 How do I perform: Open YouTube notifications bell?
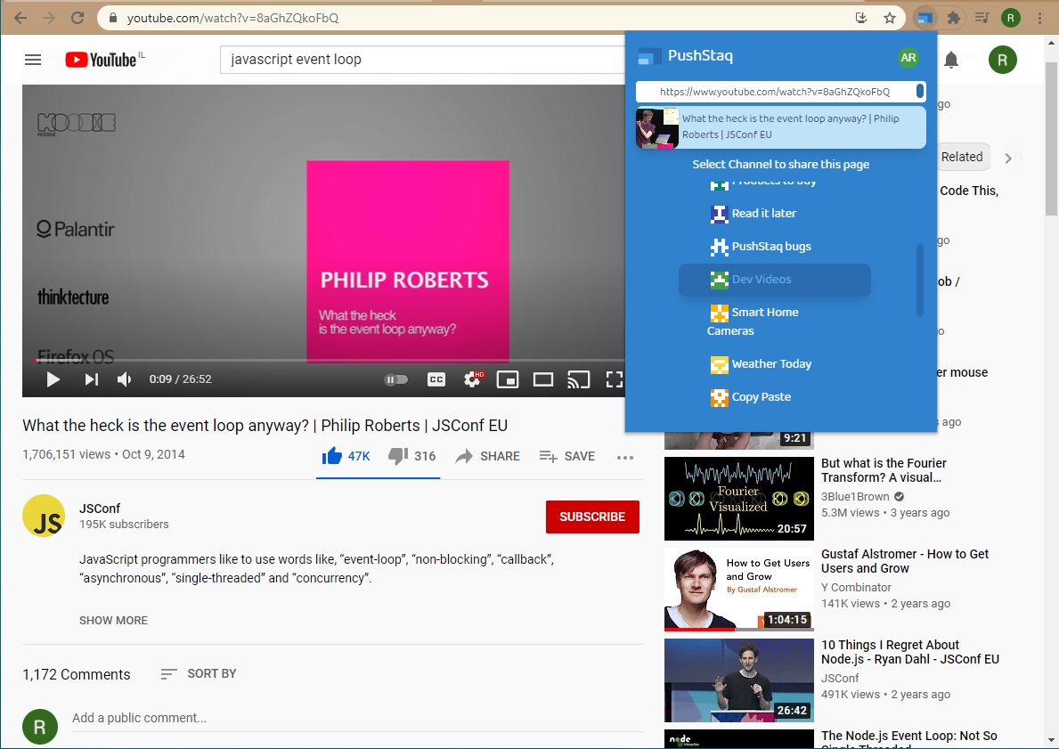[x=951, y=60]
